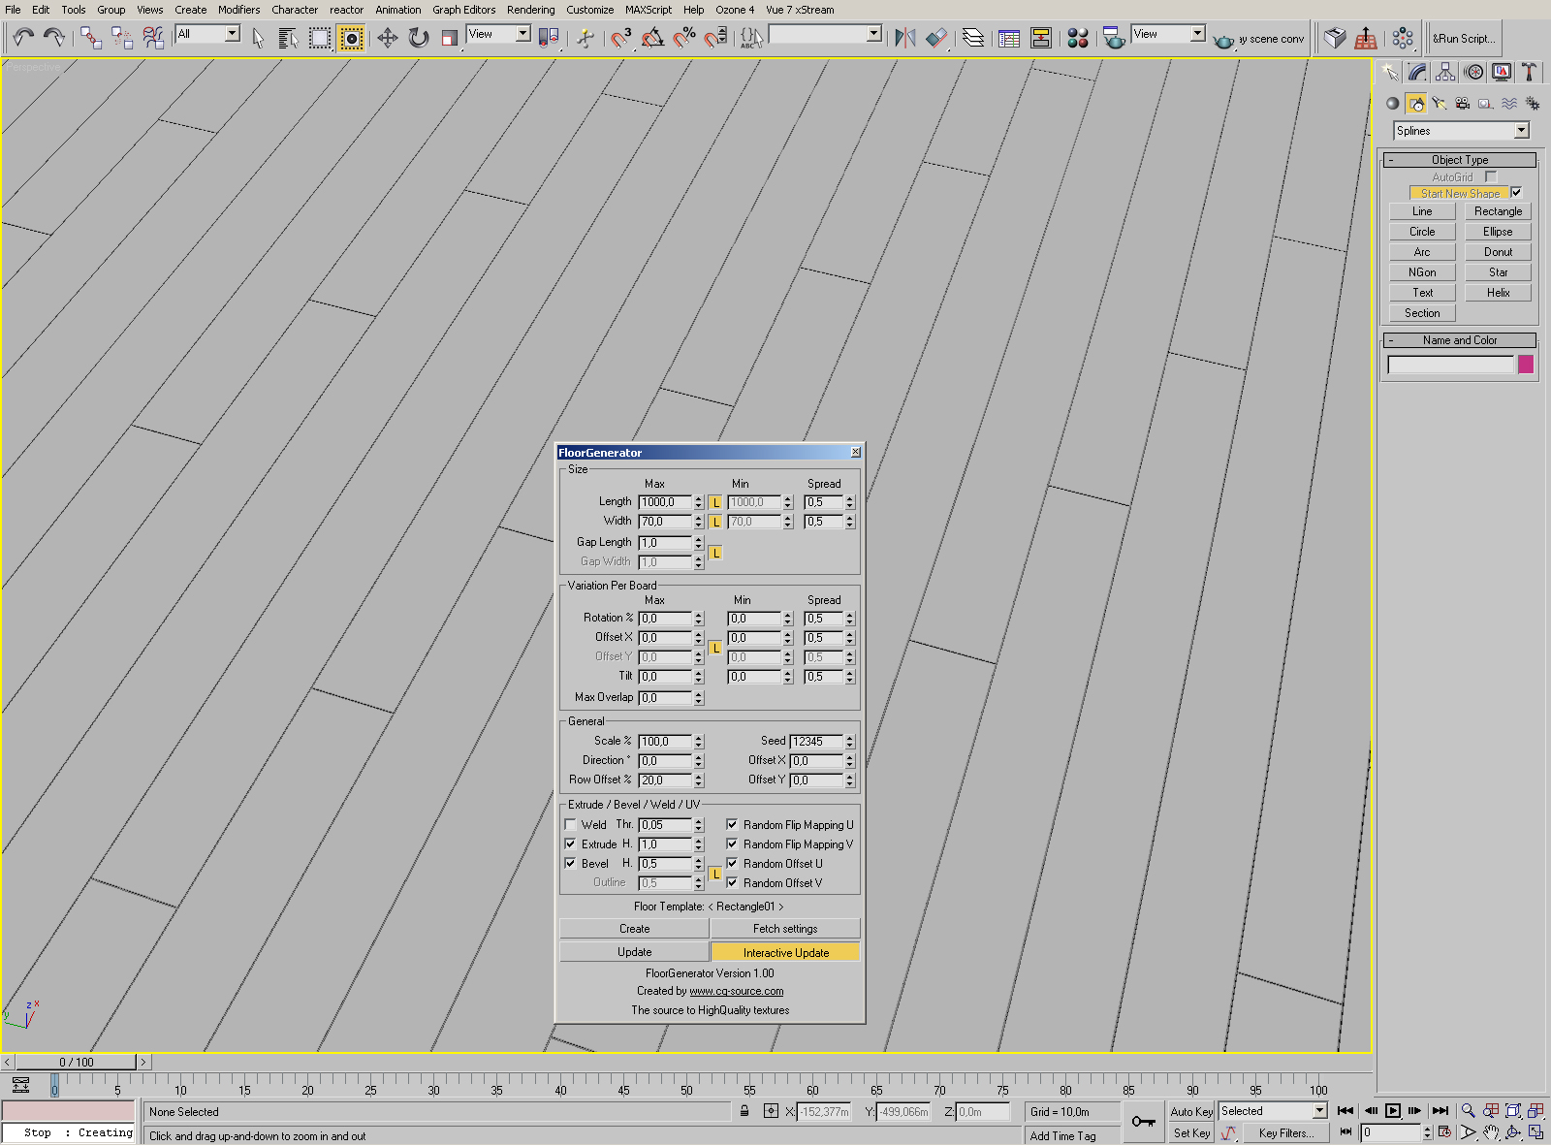Click the Play Animation button
This screenshot has height=1146, width=1551.
point(1393,1111)
